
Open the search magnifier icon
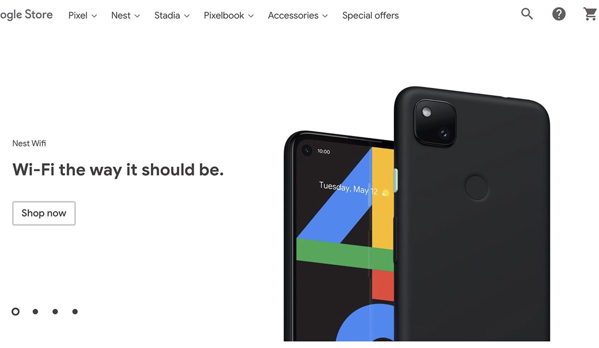click(527, 14)
